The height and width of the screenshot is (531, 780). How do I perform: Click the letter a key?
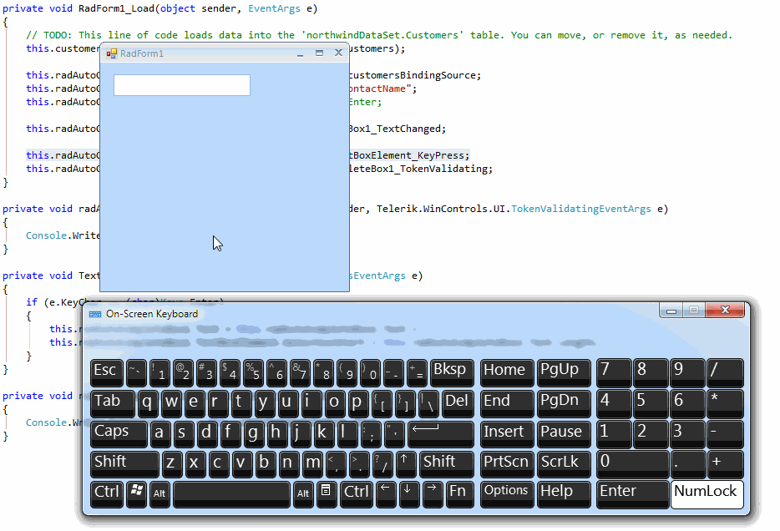click(x=160, y=433)
